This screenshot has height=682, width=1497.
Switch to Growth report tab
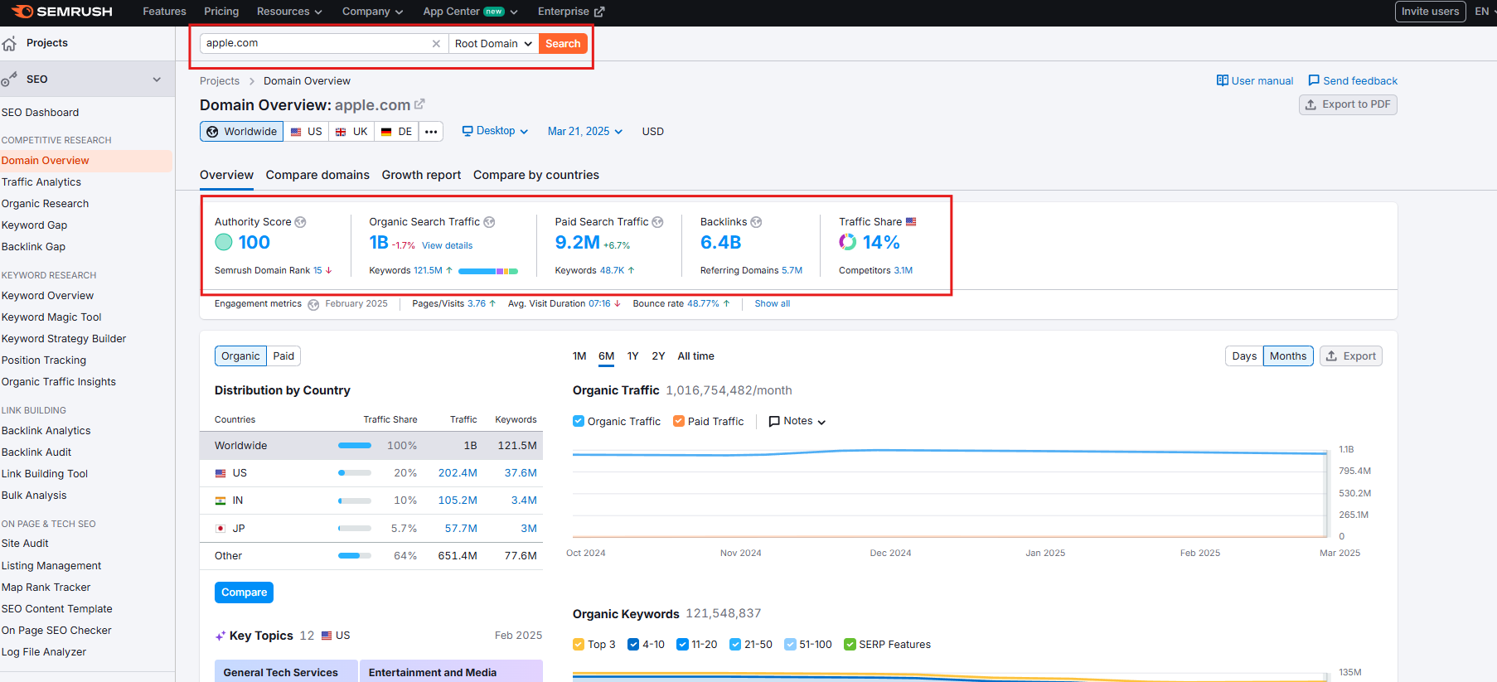click(421, 175)
